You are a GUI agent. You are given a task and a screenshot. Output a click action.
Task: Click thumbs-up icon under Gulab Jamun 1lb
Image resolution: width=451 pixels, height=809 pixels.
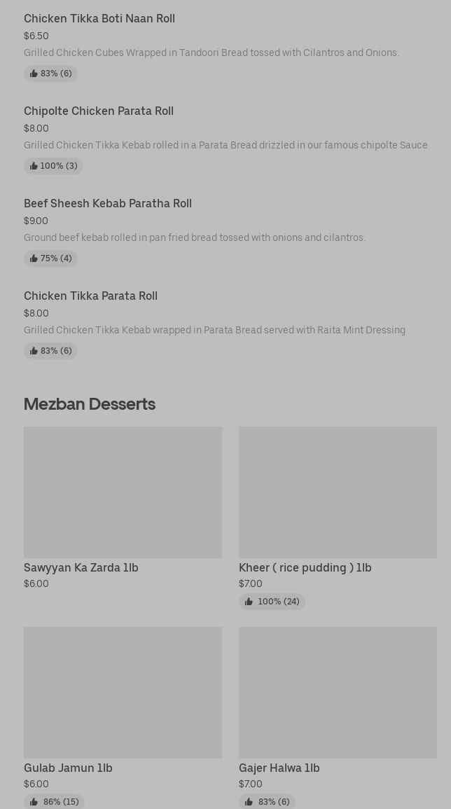[34, 802]
